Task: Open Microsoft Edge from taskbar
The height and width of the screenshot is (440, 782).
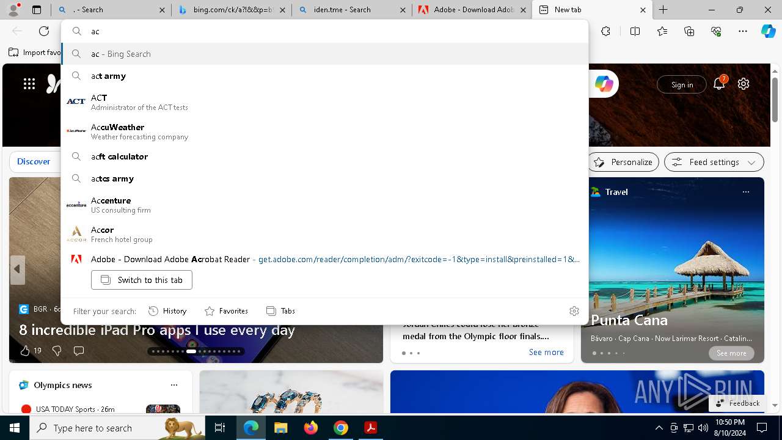Action: (x=251, y=428)
